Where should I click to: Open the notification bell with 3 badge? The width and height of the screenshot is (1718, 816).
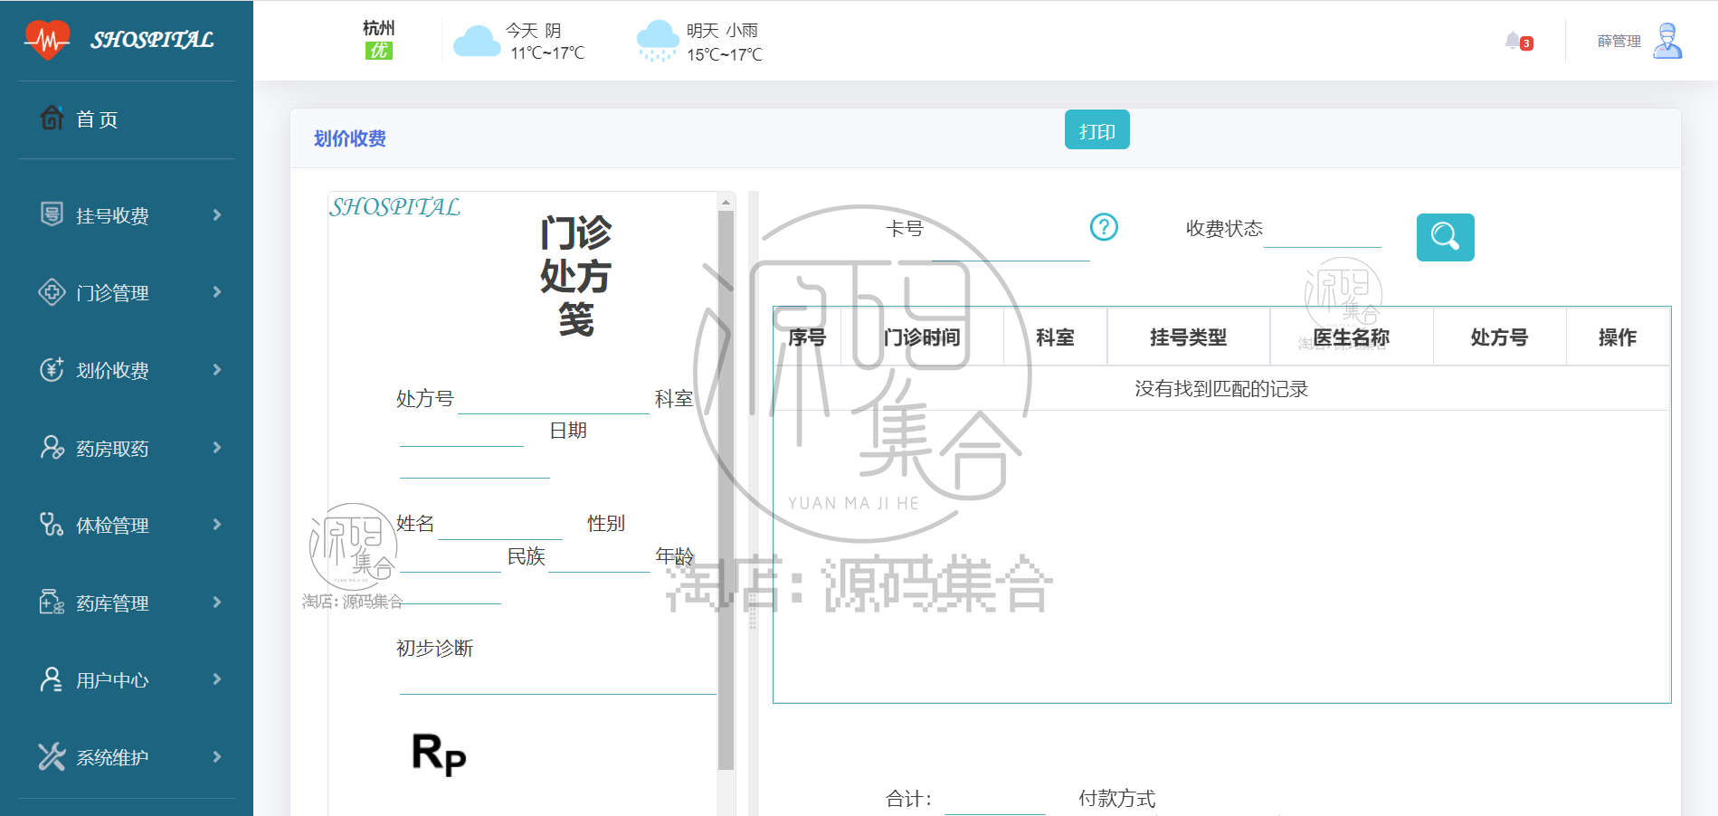(1518, 42)
